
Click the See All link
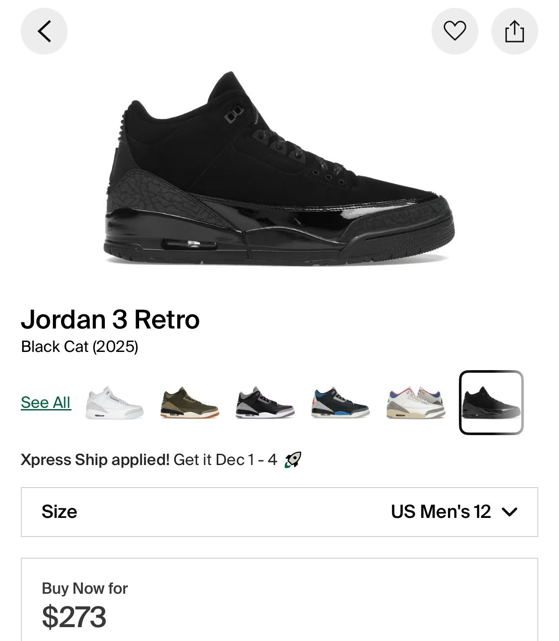46,403
